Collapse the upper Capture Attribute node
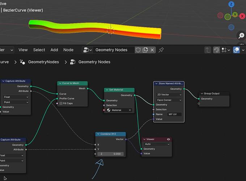246x181 pixels. (3, 81)
